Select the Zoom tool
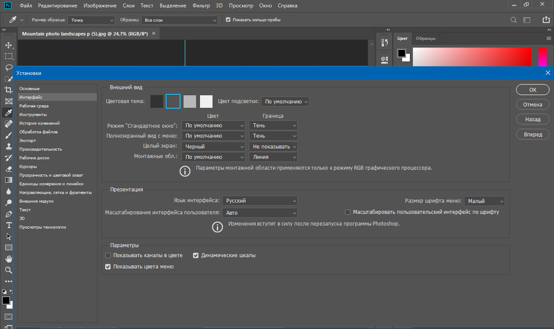This screenshot has width=554, height=329. tap(8, 270)
